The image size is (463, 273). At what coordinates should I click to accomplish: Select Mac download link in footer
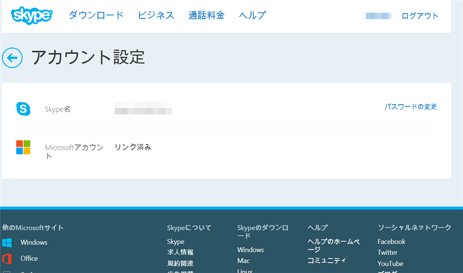244,261
